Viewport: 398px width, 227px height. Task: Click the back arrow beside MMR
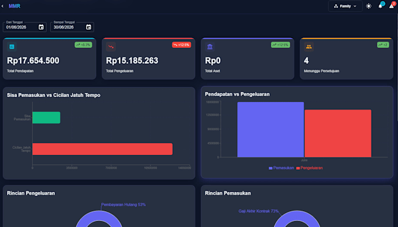[x=2, y=6]
